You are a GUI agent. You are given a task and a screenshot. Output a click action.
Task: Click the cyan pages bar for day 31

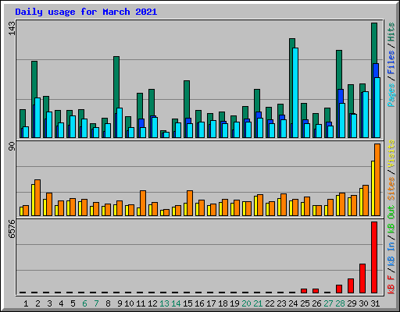[x=377, y=108]
